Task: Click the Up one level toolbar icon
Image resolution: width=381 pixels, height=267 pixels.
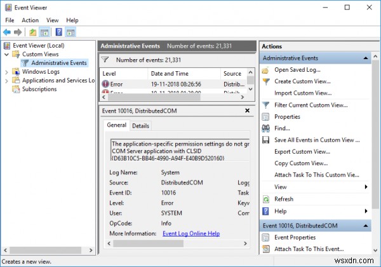Action: tap(32, 32)
